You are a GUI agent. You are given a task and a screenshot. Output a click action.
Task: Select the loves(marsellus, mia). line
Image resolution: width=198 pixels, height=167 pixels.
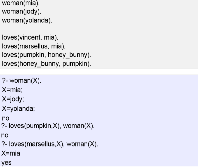click(34, 46)
